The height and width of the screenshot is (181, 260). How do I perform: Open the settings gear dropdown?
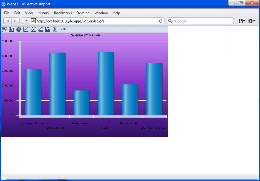[x=251, y=21]
